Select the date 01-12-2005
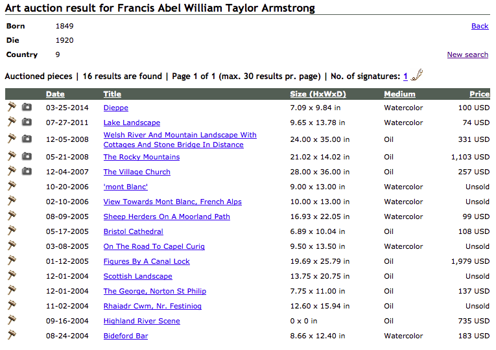Image resolution: width=496 pixels, height=350 pixels. point(67,261)
